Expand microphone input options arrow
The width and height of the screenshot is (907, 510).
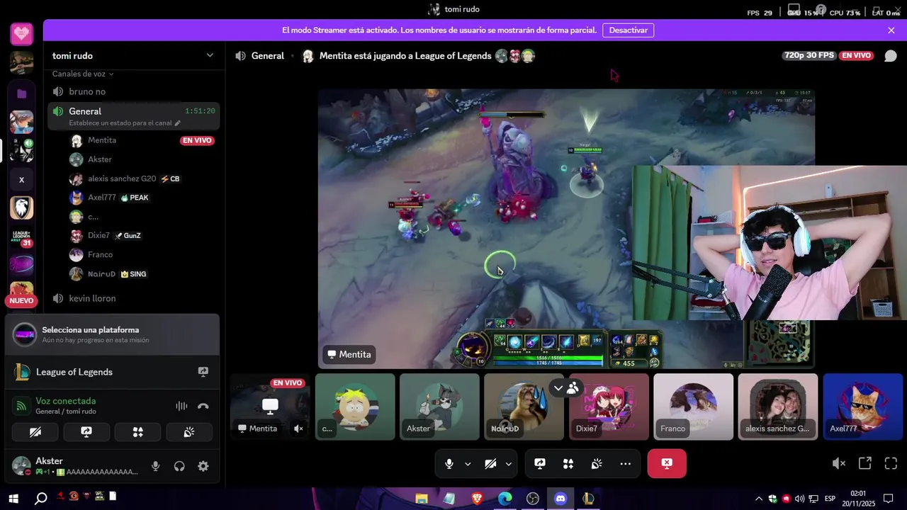click(468, 464)
